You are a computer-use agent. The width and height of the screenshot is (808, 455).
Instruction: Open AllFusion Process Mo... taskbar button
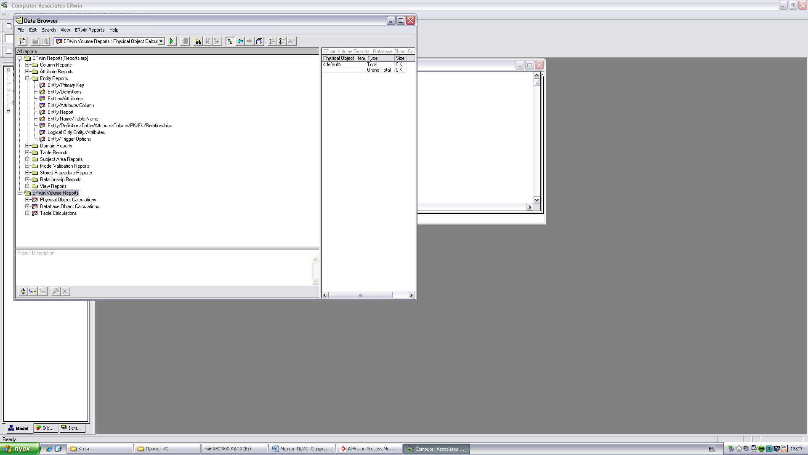pos(369,449)
